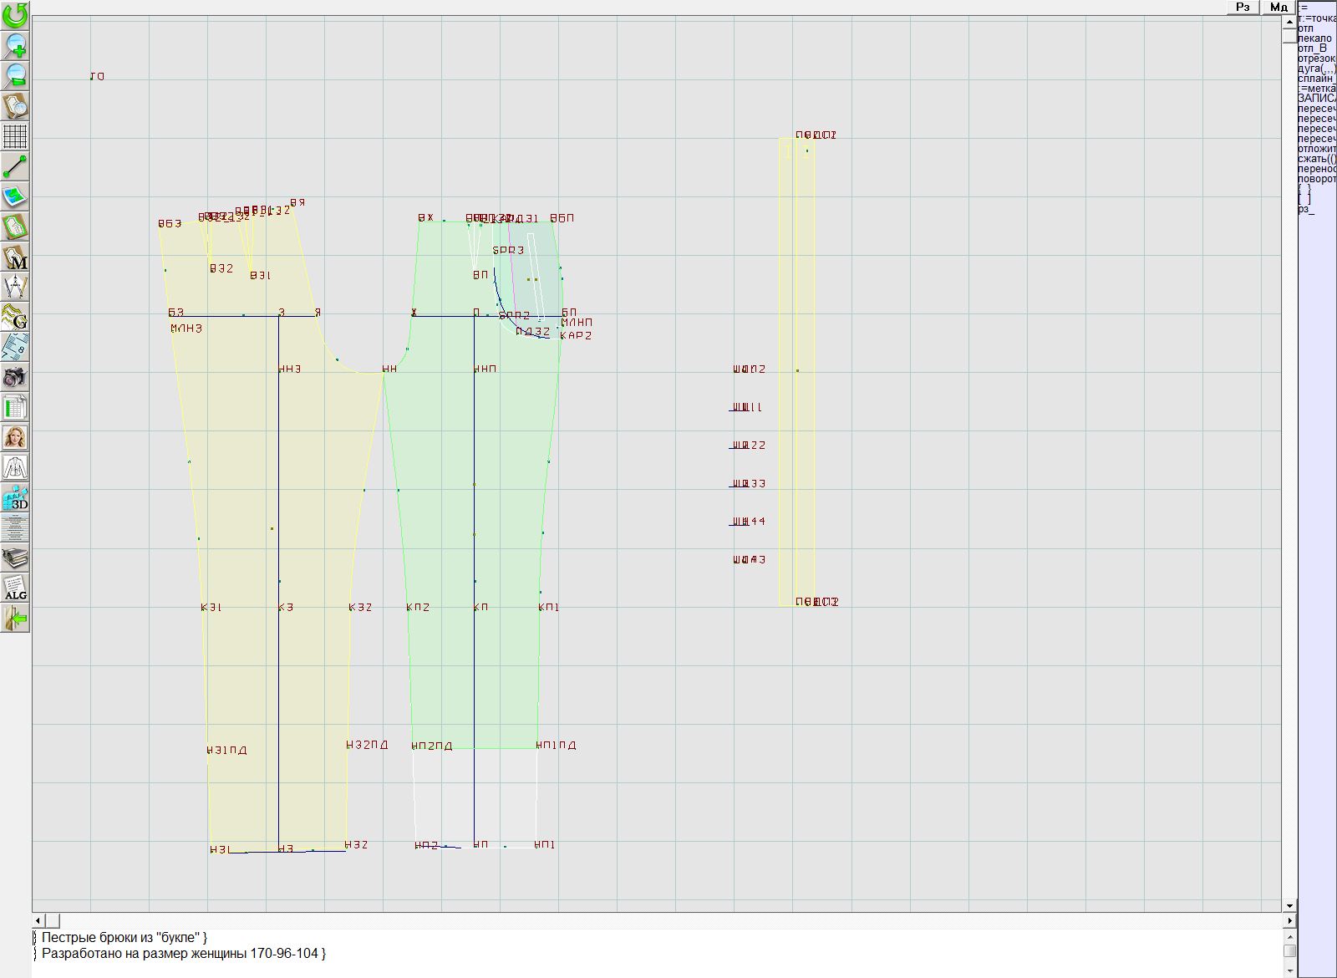The image size is (1337, 978).
Task: Click the compass divider tool icon
Action: click(x=15, y=287)
